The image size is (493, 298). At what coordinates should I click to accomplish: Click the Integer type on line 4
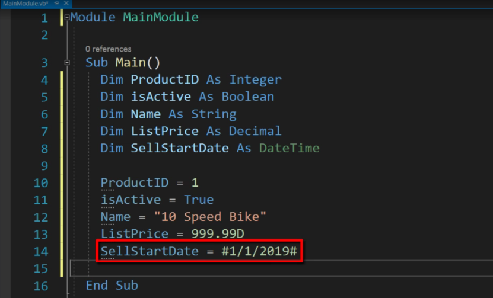[255, 80]
